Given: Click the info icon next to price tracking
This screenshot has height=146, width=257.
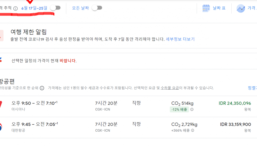Looking at the screenshot, I should tap(15, 8).
